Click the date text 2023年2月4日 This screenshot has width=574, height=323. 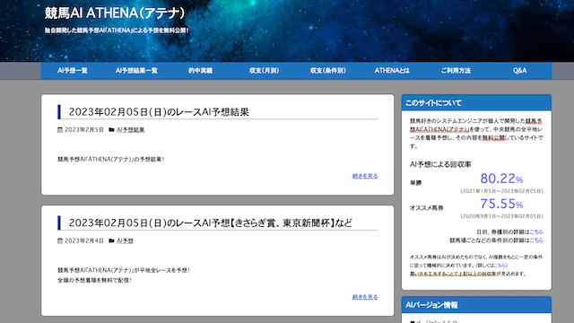pos(84,240)
